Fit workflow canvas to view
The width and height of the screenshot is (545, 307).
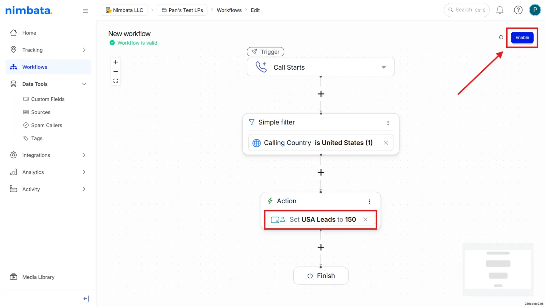(116, 81)
